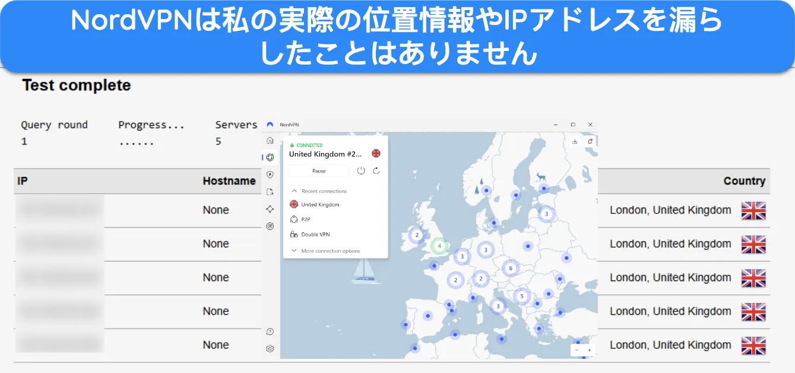Click CONNECTED status label
This screenshot has width=795, height=373.
click(x=309, y=145)
